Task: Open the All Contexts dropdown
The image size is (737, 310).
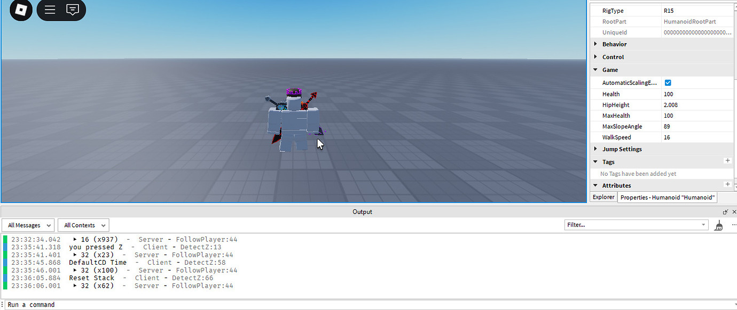Action: tap(83, 225)
